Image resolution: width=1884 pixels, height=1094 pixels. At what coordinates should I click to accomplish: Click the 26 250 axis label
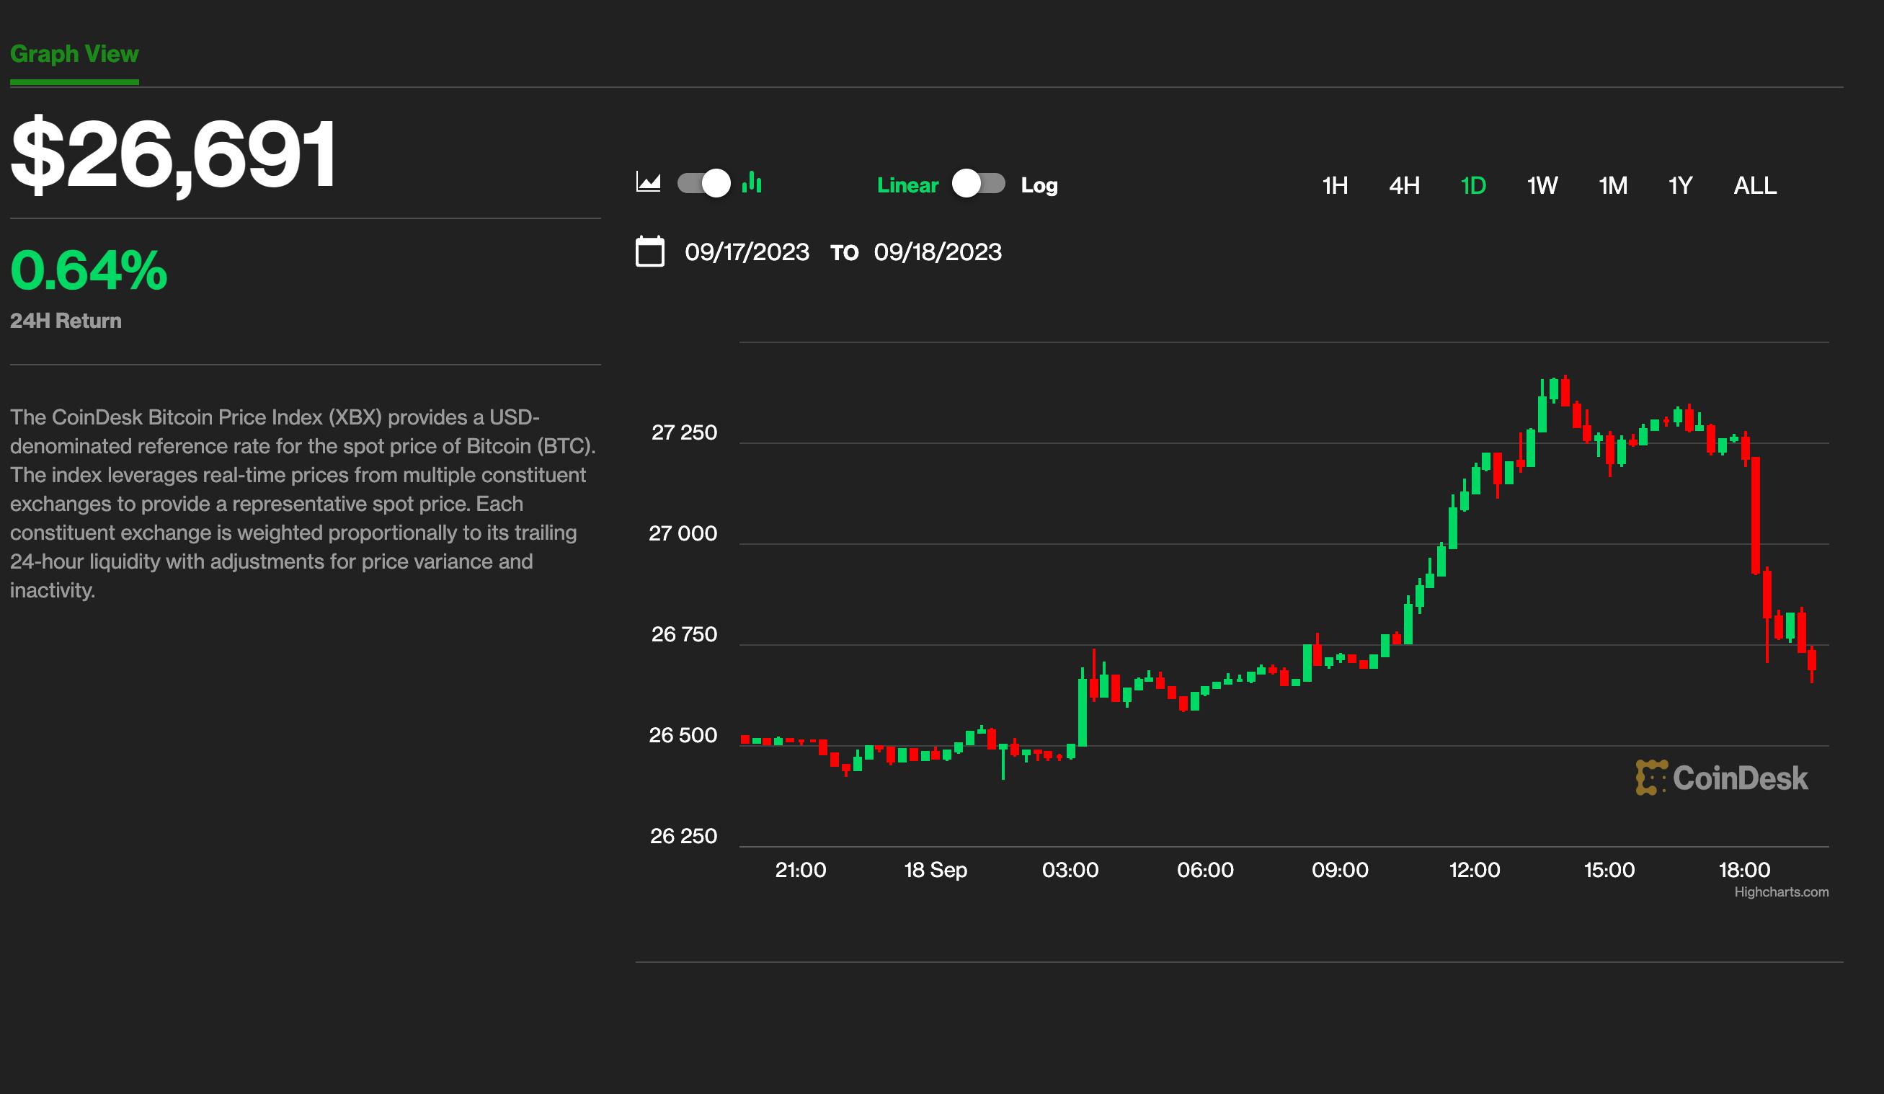683,836
